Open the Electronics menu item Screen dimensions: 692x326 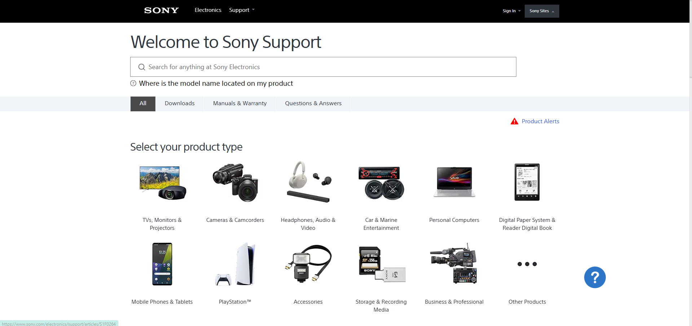coord(208,10)
